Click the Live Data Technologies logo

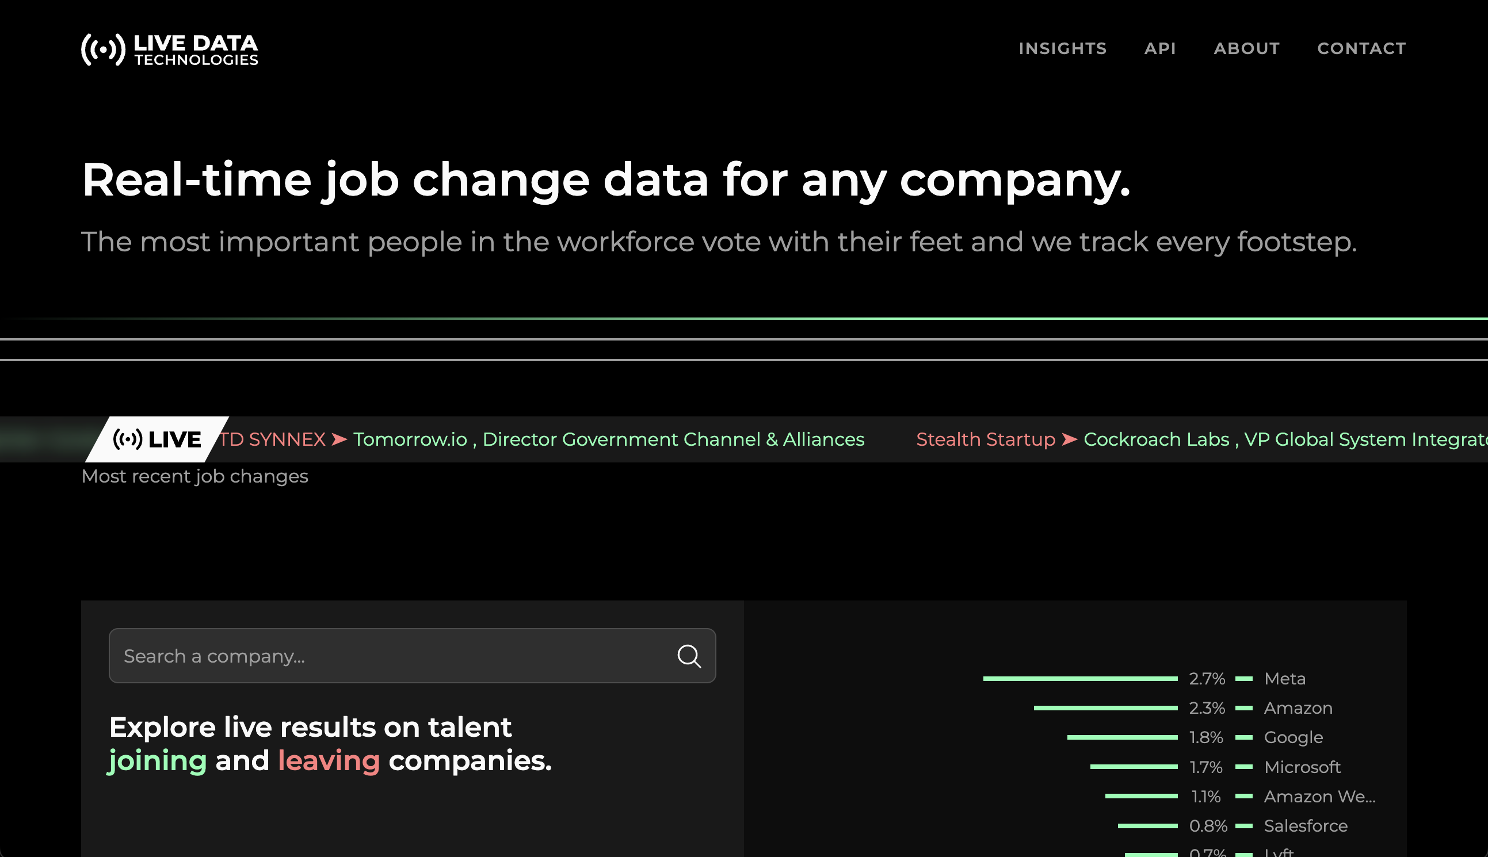click(170, 49)
